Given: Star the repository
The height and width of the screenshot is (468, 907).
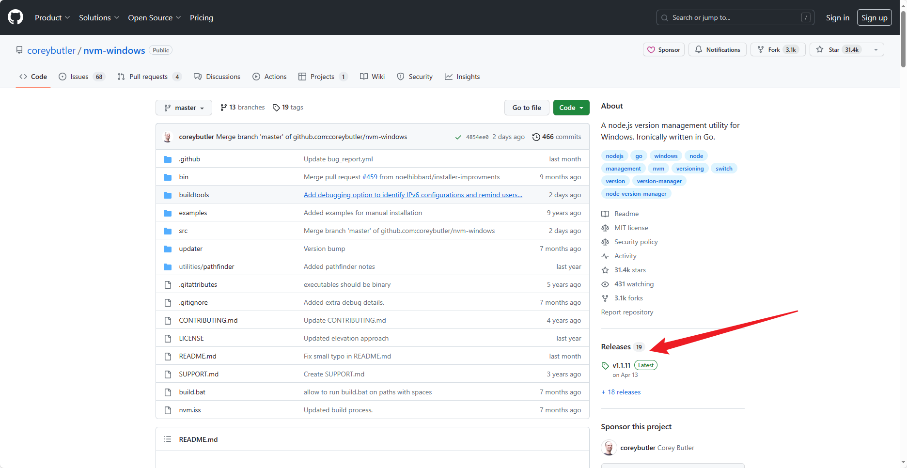Looking at the screenshot, I should tap(839, 49).
